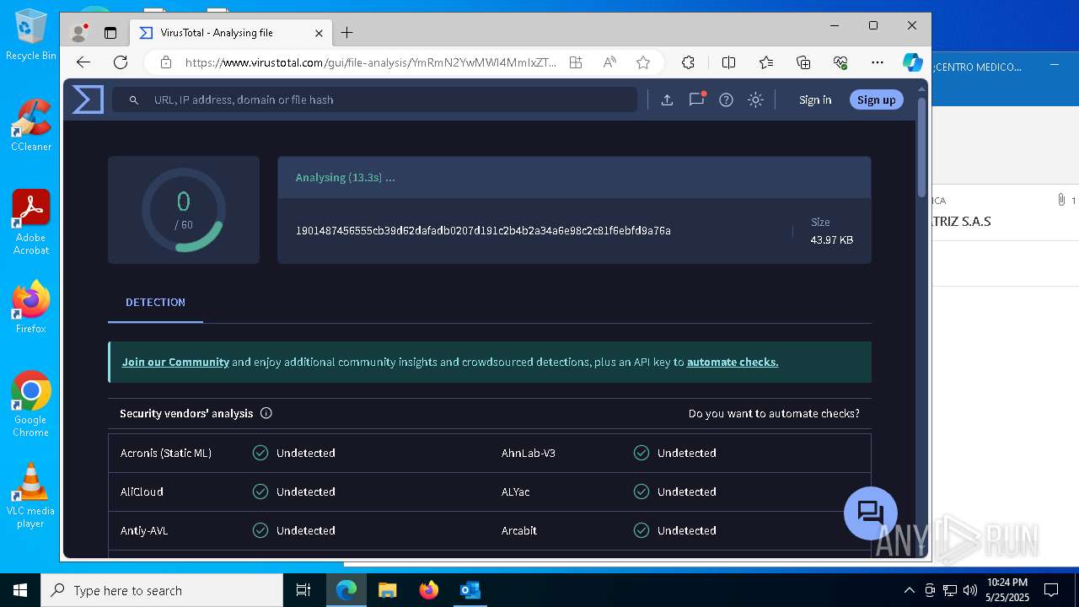Click the 43.97 KB size value
Image resolution: width=1079 pixels, height=607 pixels.
tap(832, 240)
